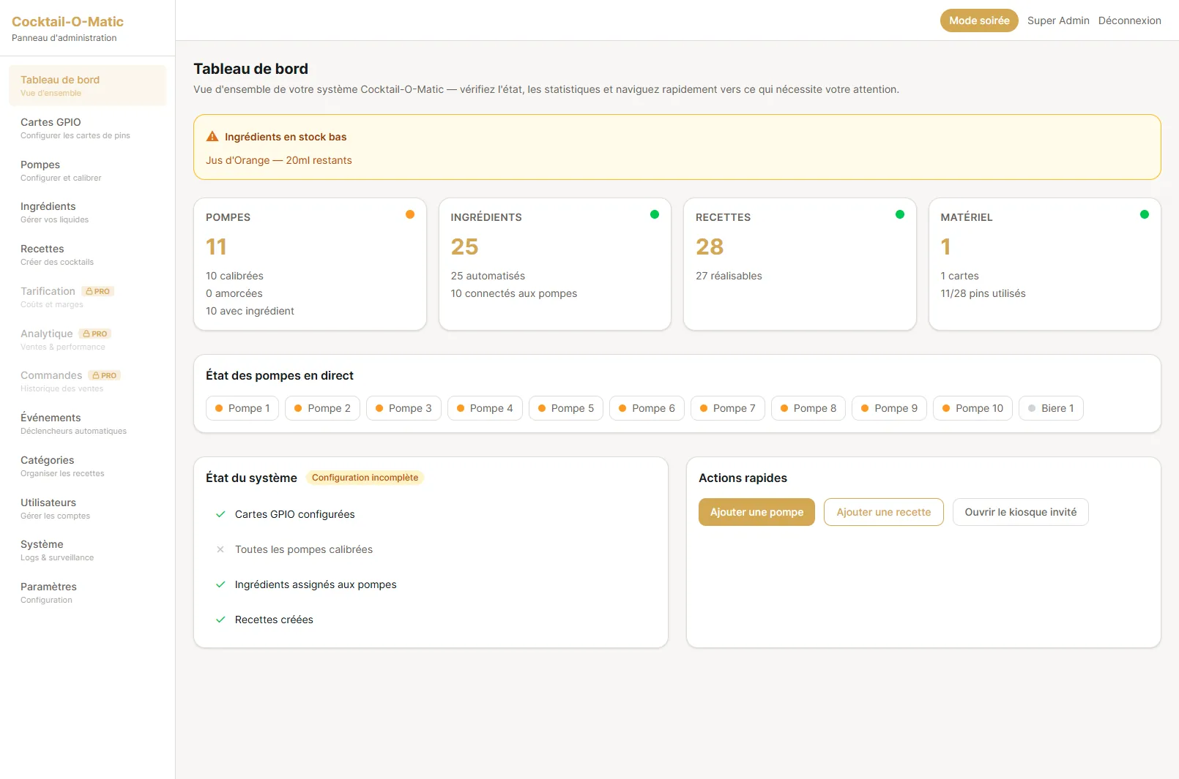The width and height of the screenshot is (1179, 779).
Task: Click the cross icon beside Toutes les pompes calibrées
Action: click(220, 549)
